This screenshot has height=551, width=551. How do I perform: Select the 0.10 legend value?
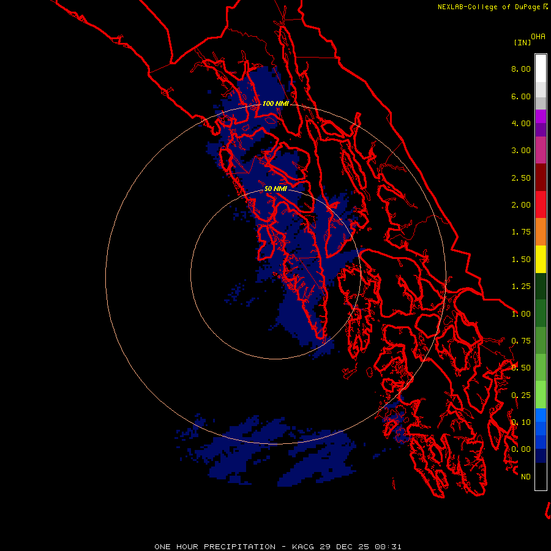(x=521, y=422)
